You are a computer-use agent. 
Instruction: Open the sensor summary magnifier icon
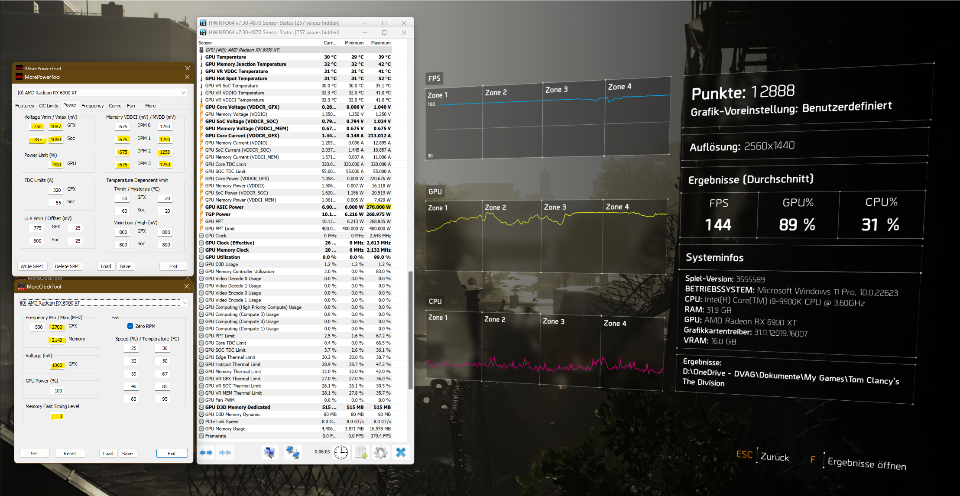[x=269, y=453]
